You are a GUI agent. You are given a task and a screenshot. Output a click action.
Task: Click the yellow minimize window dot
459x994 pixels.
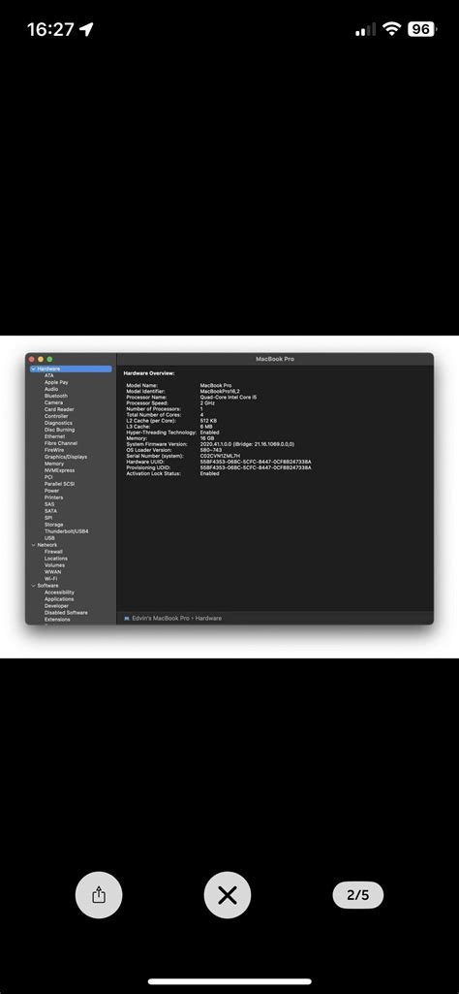tap(41, 359)
